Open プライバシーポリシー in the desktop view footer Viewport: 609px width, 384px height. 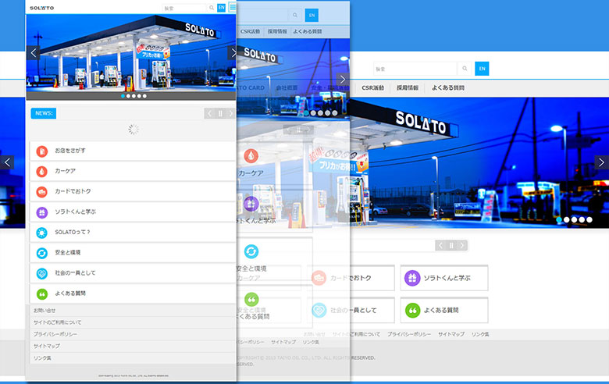tap(409, 334)
